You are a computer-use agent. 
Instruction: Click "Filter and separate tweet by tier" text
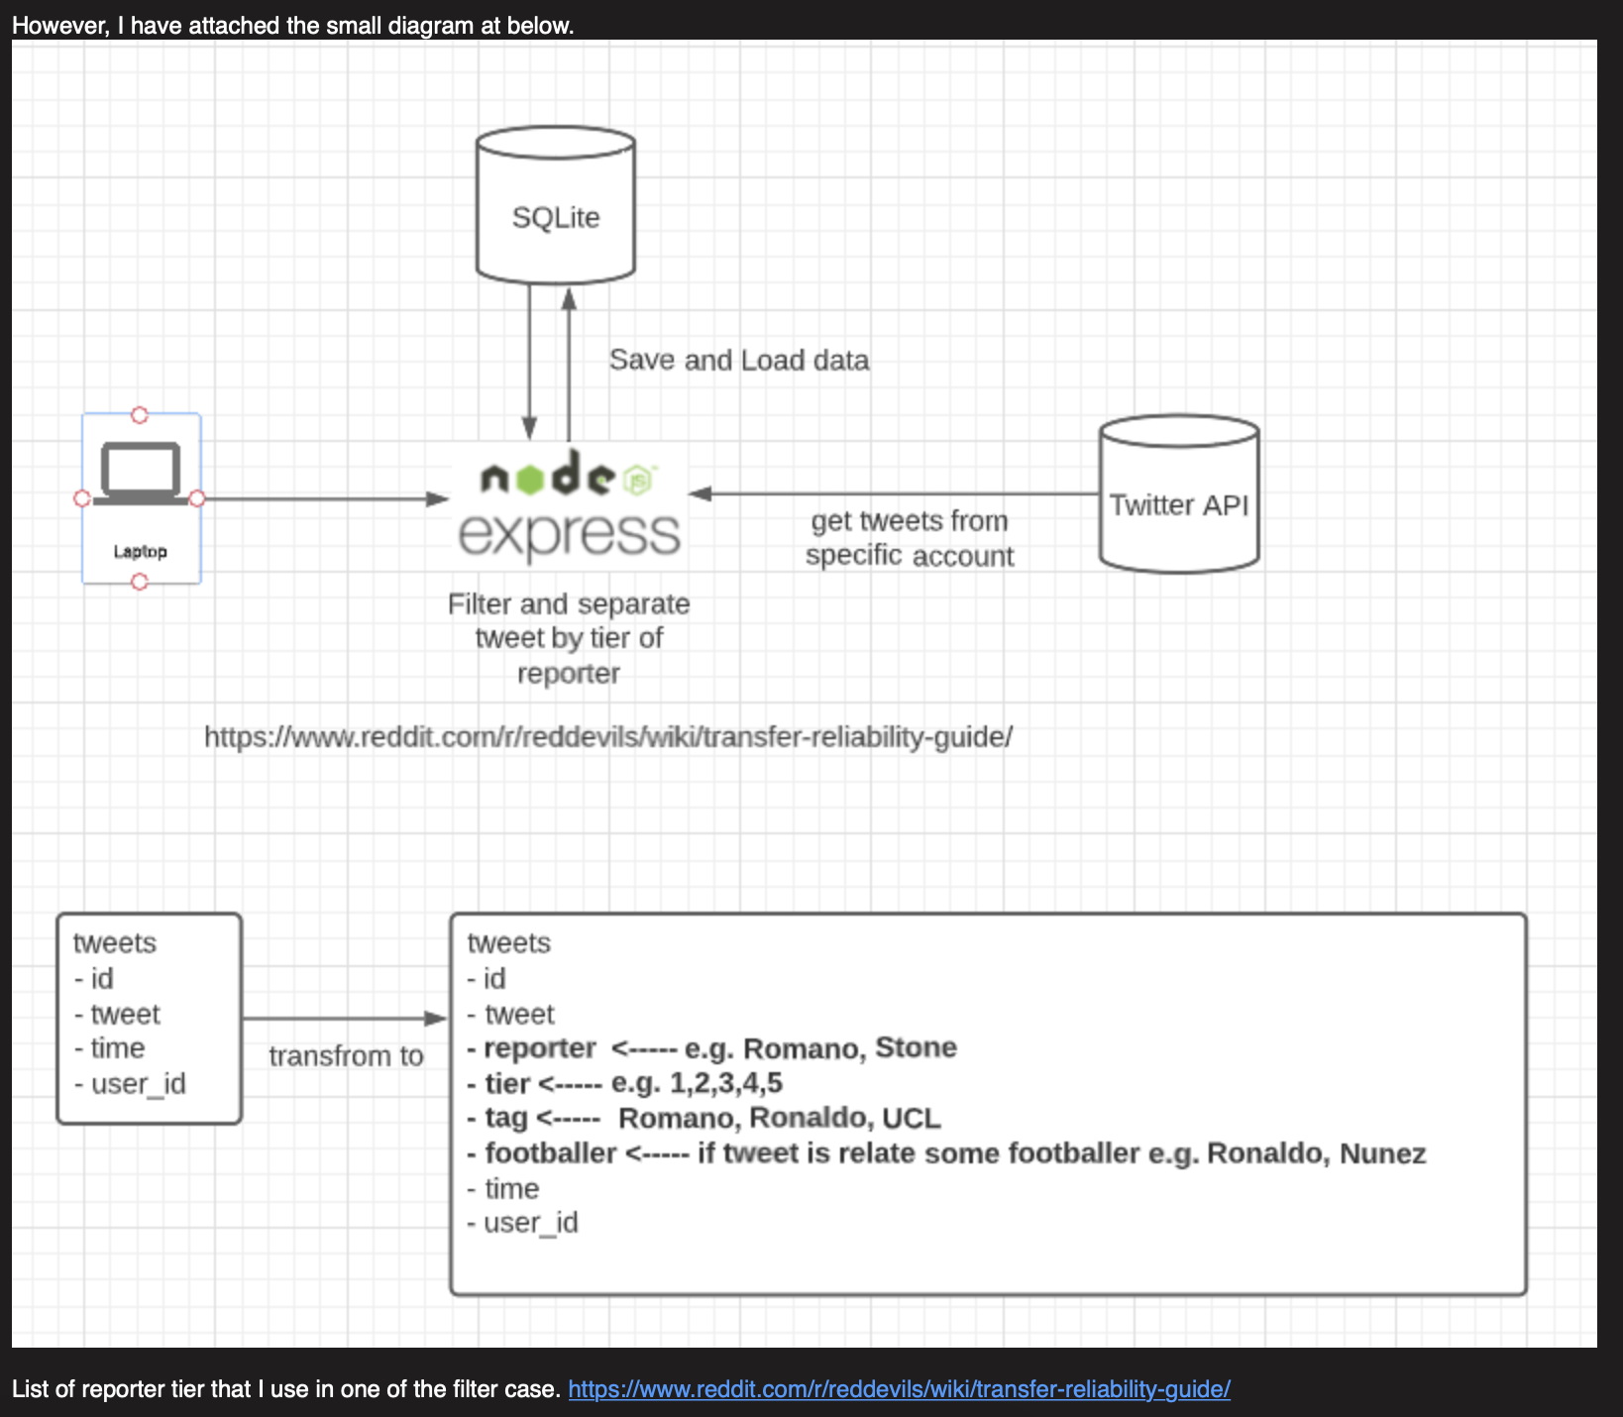[x=569, y=638]
